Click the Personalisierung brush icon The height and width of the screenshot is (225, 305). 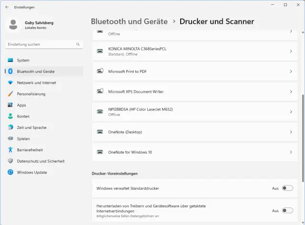[10, 94]
